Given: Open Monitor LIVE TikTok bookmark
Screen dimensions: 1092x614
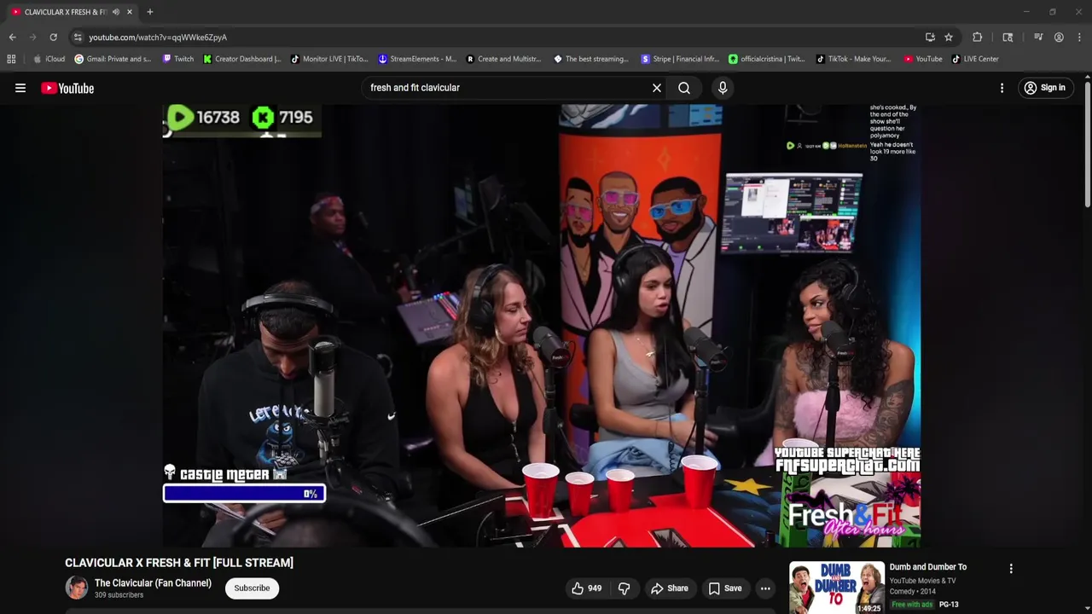Looking at the screenshot, I should 329,59.
